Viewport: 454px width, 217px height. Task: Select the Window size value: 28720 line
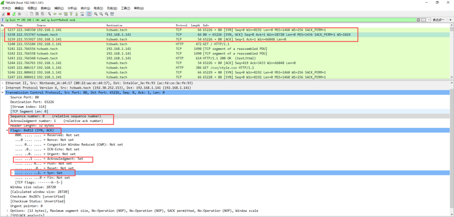tap(33, 187)
